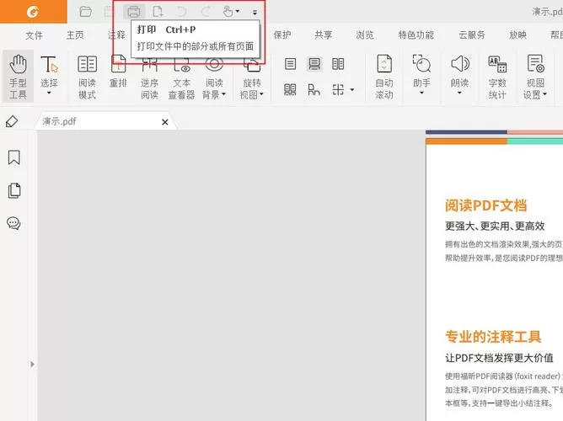Open the 放映 tab

pos(517,35)
